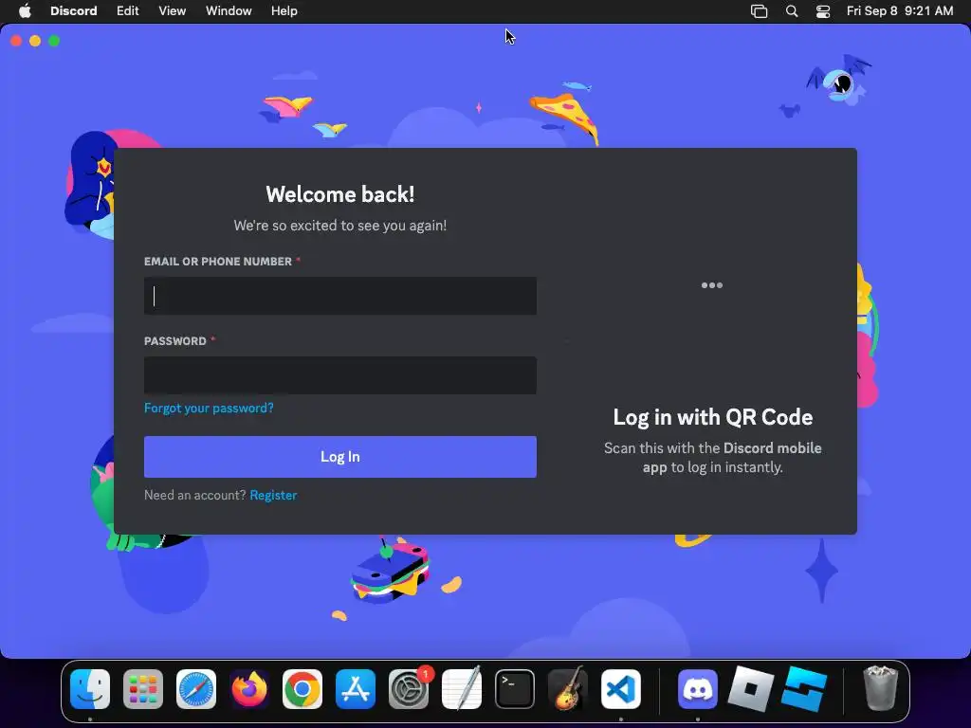Viewport: 971px width, 728px height.
Task: Open the Edit menu
Action: tap(128, 11)
